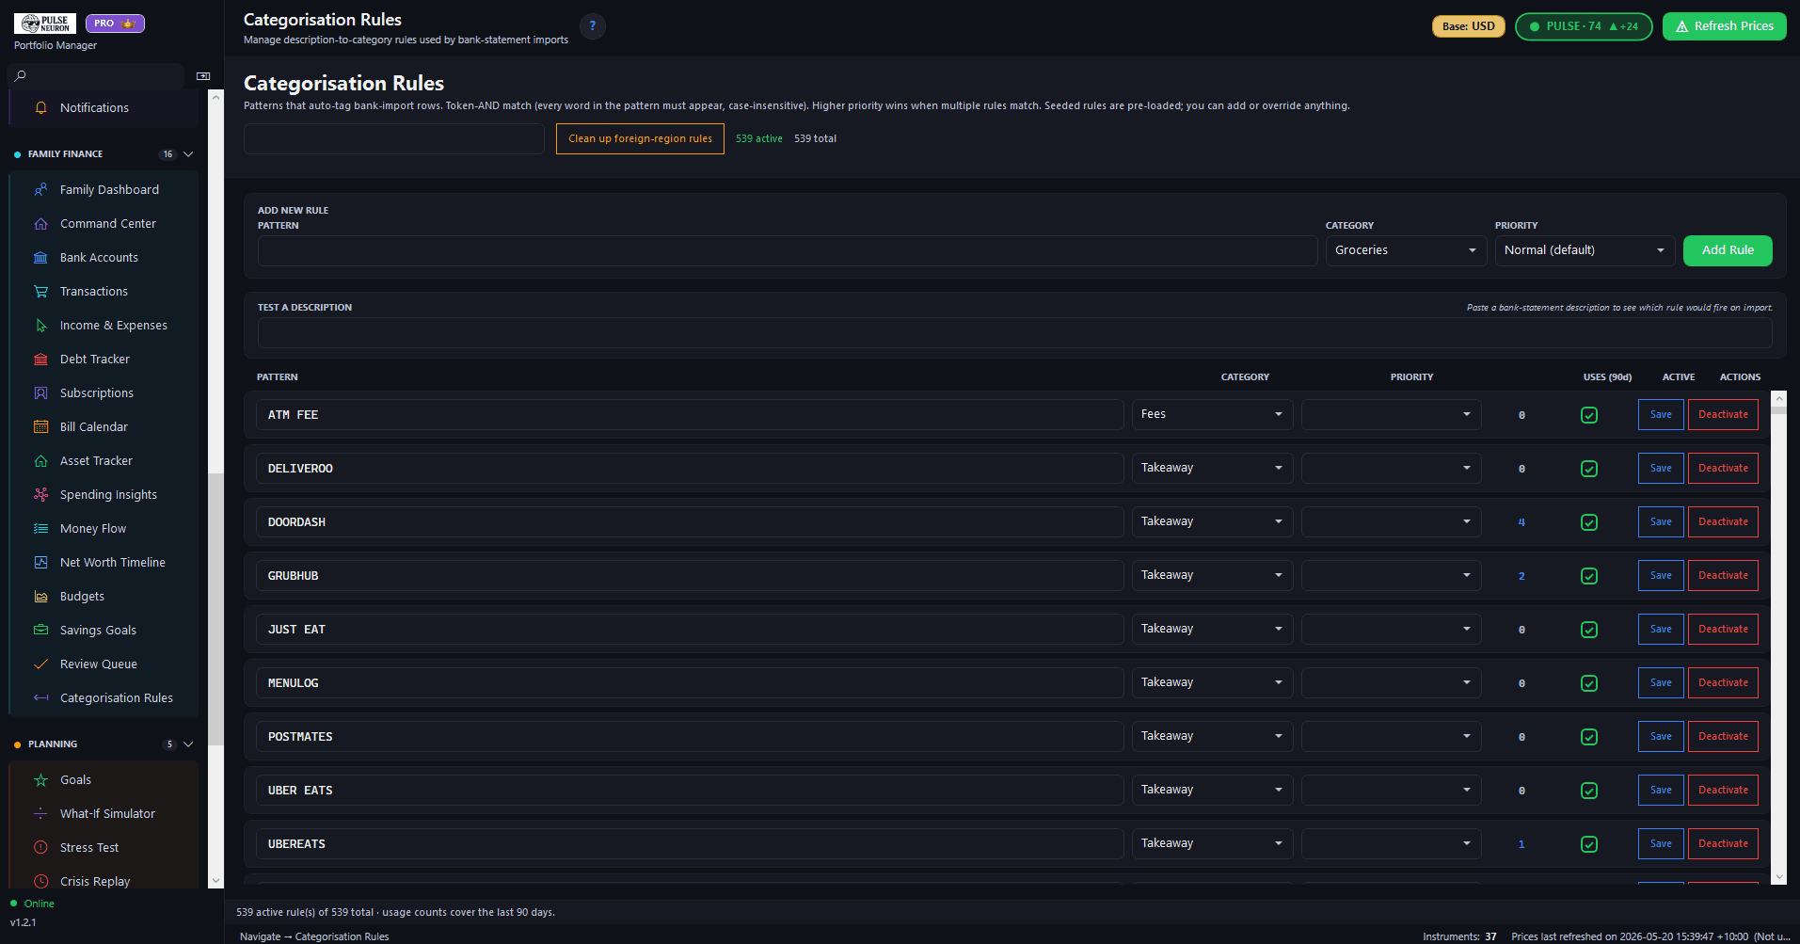The height and width of the screenshot is (944, 1800).
Task: Navigate to Budgets page
Action: click(104, 597)
